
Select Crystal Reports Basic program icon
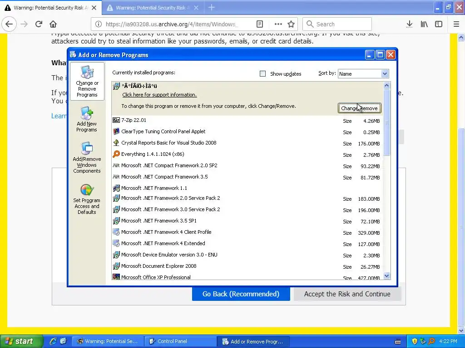point(116,143)
